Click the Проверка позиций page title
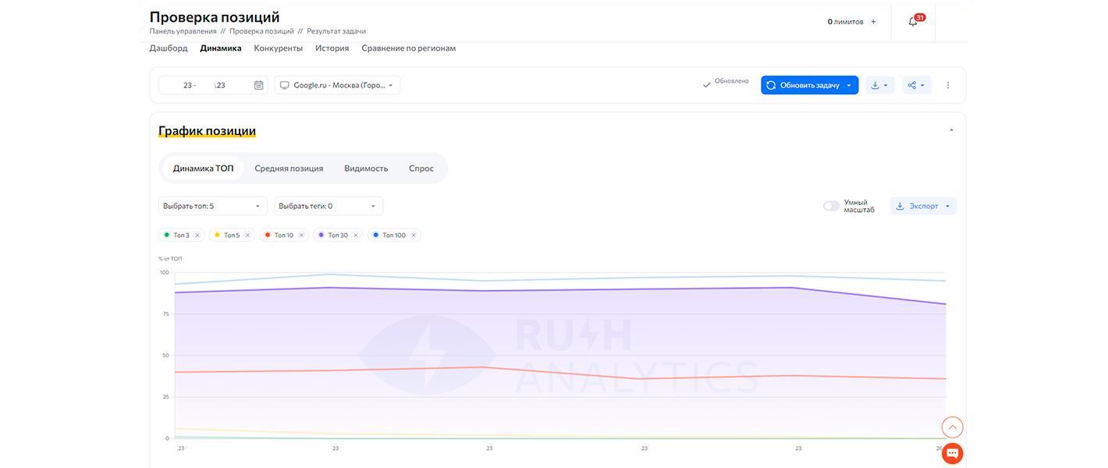Screen dimensions: 1108x468 215,16
